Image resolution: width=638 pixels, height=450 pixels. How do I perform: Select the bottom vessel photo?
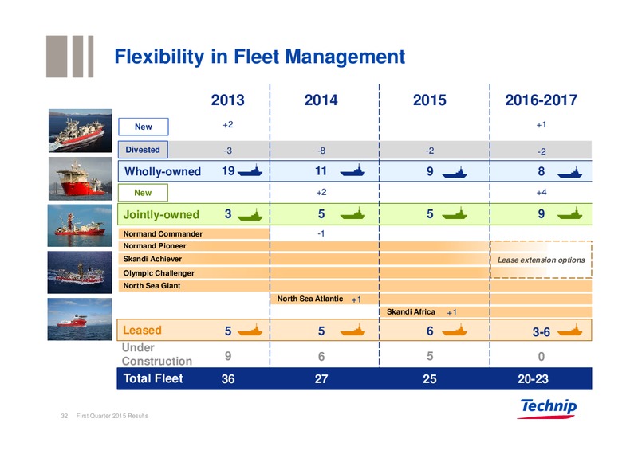(x=79, y=319)
